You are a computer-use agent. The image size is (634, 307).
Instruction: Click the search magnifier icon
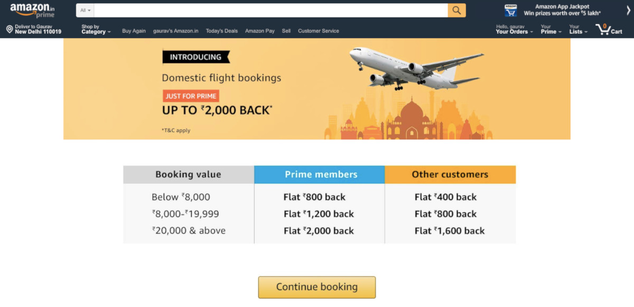(456, 10)
